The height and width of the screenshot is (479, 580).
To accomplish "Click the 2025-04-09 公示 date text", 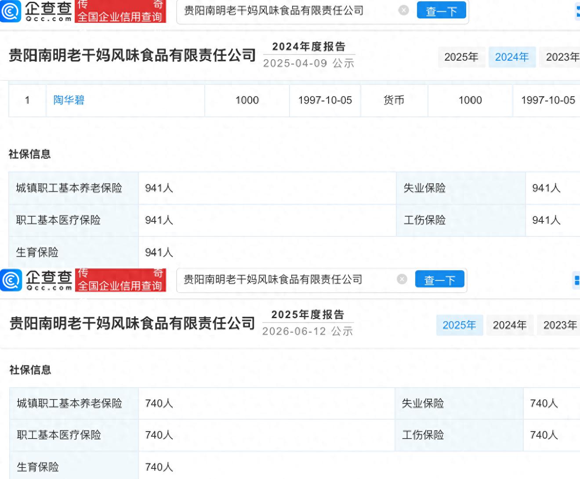I will pos(309,63).
